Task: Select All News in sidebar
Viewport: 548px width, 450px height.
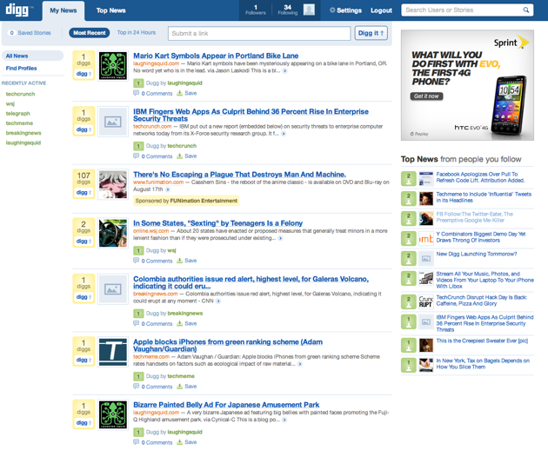Action: click(x=32, y=56)
